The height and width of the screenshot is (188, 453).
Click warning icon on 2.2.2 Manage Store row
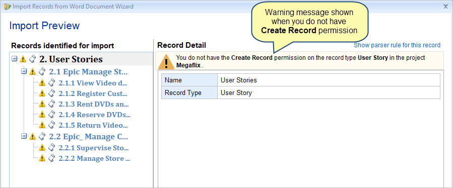point(42,158)
